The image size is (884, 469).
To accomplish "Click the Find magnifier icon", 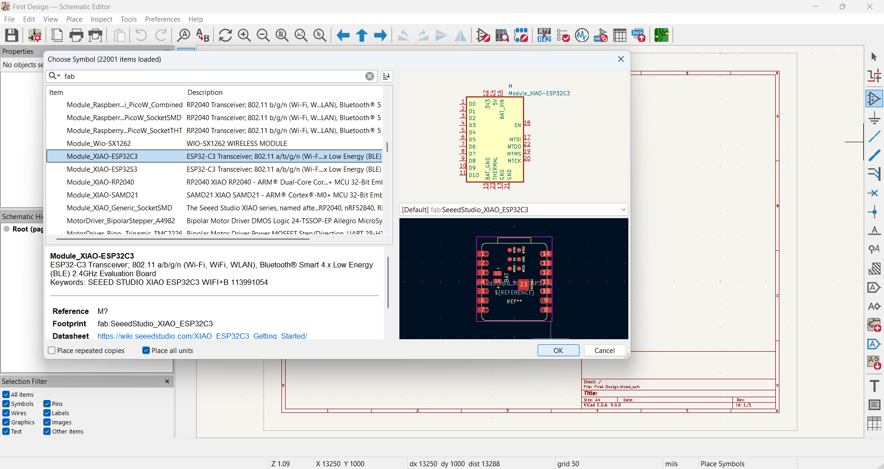I will tap(184, 35).
